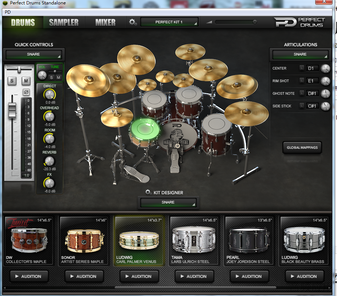Screen dimensions: 337x296
Task: Toggle the L button for GHOST NOTE
Action: 302,93
